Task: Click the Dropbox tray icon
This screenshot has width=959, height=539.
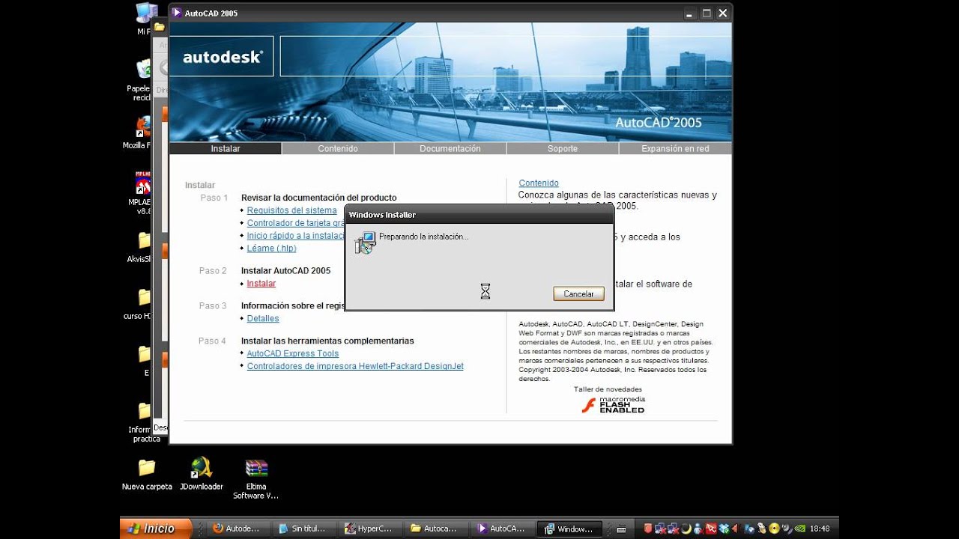Action: tap(724, 529)
